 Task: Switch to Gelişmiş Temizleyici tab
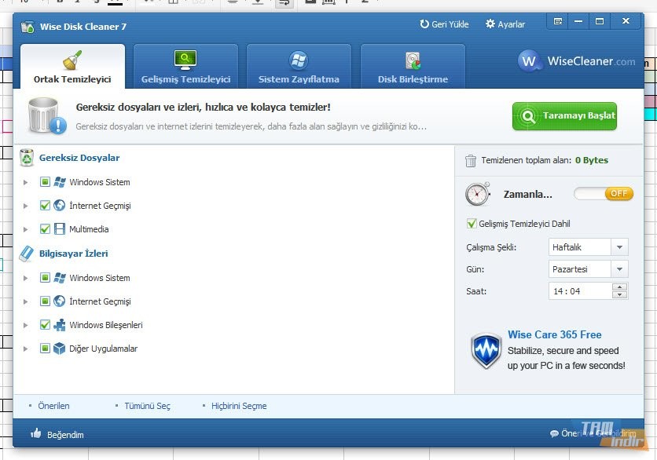[185, 66]
